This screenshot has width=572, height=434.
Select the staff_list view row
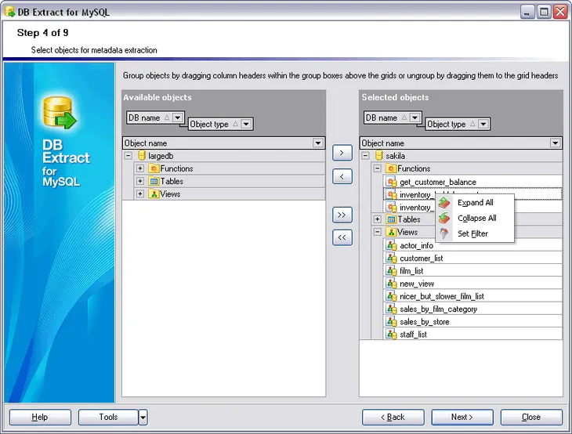tap(472, 334)
